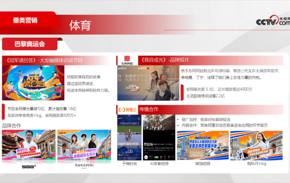Click the line starting 携手东阿阿胶推出乒乓球特辑
Viewport: 290px width, 183px height.
[x=231, y=71]
